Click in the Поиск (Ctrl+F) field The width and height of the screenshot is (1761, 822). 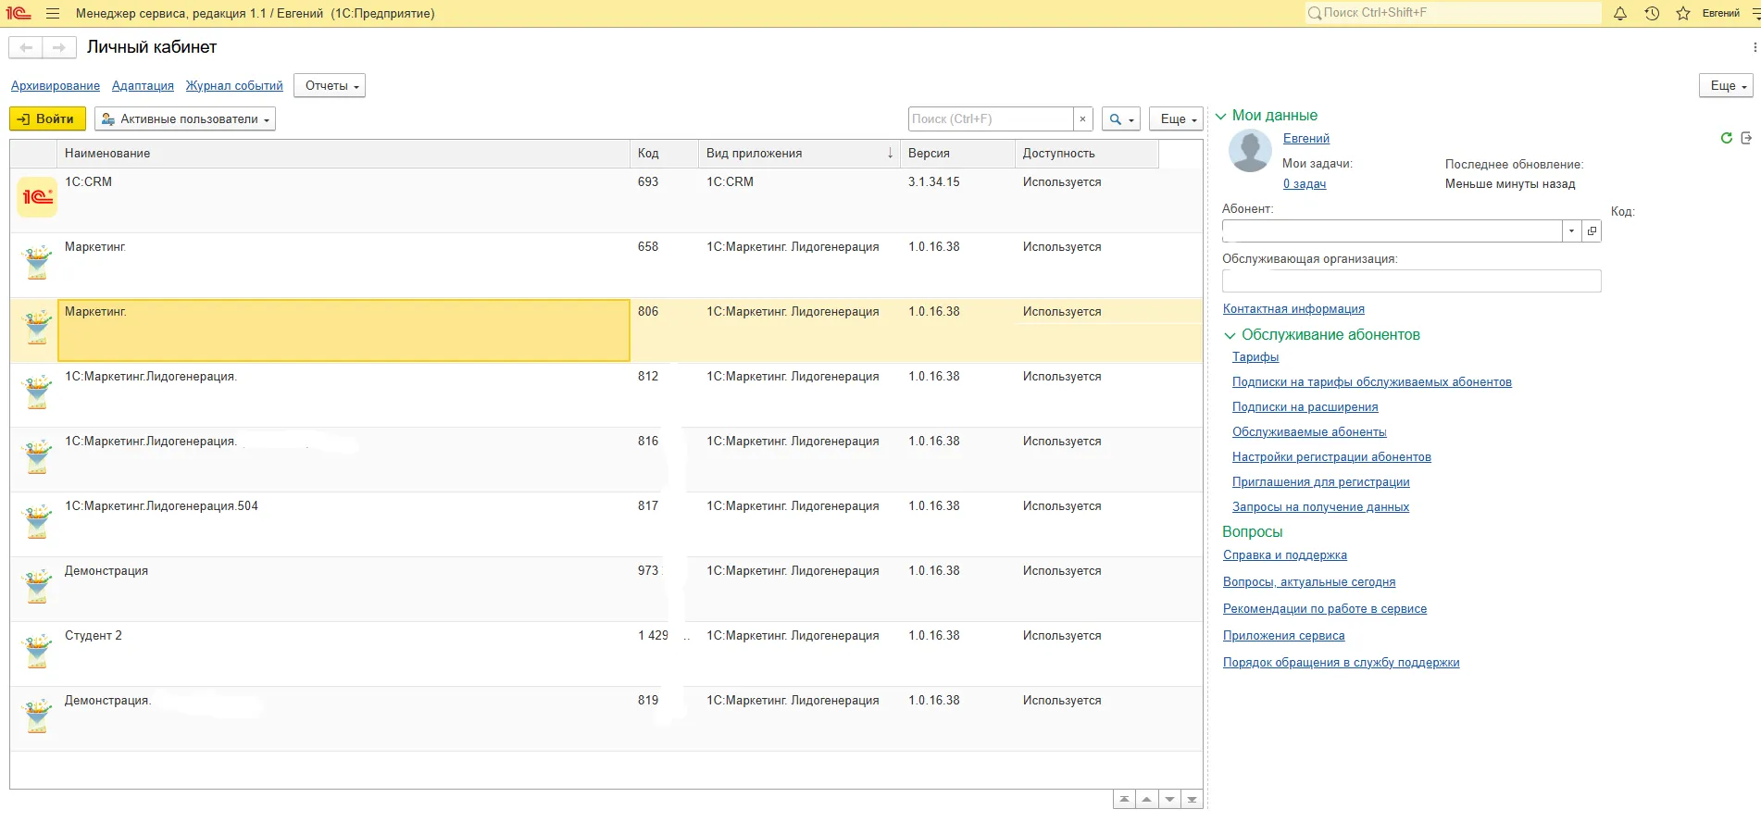[x=991, y=118]
